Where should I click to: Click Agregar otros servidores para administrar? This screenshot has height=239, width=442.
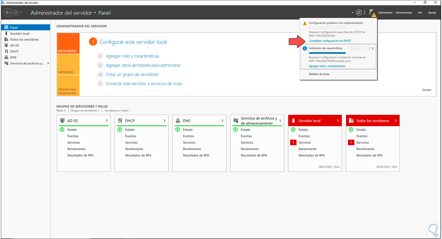click(143, 65)
